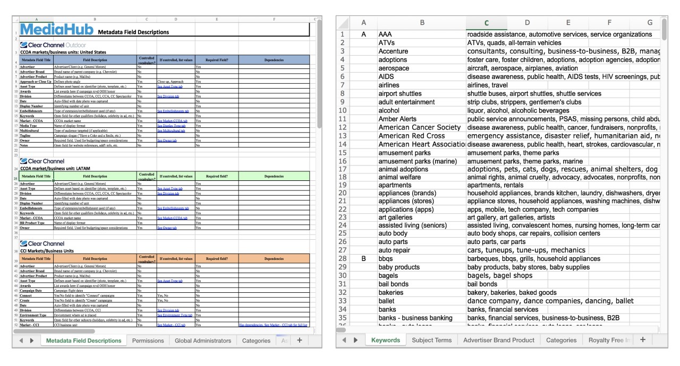
Task: Click the Has dependencies link in the Dependencies column
Action: click(x=274, y=325)
